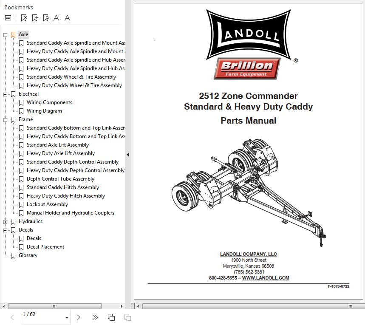Open Standard Caddy Hitch Assembly bookmark
This screenshot has width=365, height=325.
pyautogui.click(x=63, y=187)
